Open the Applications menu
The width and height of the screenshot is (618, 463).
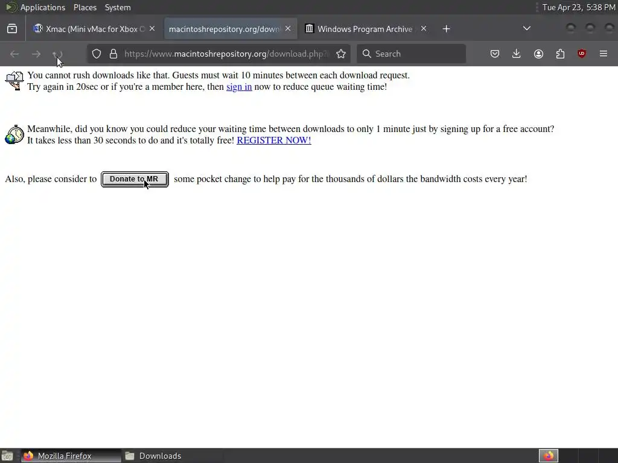43,7
